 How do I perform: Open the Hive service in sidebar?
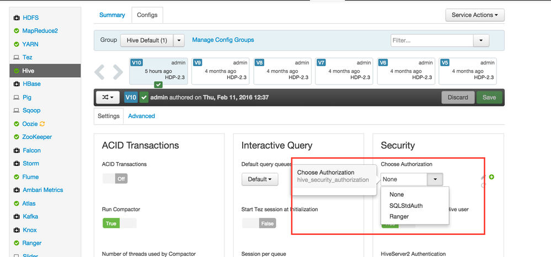click(46, 71)
